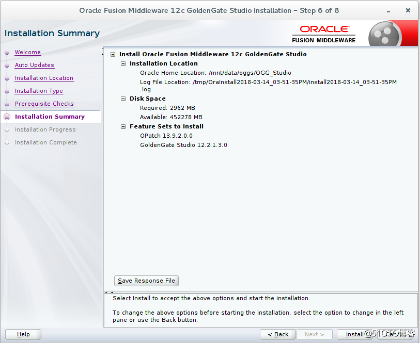Screen dimensions: 420x343
Task: Select the GoldenGate Studio 12.2.1.3.0 entry
Action: pyautogui.click(x=183, y=145)
